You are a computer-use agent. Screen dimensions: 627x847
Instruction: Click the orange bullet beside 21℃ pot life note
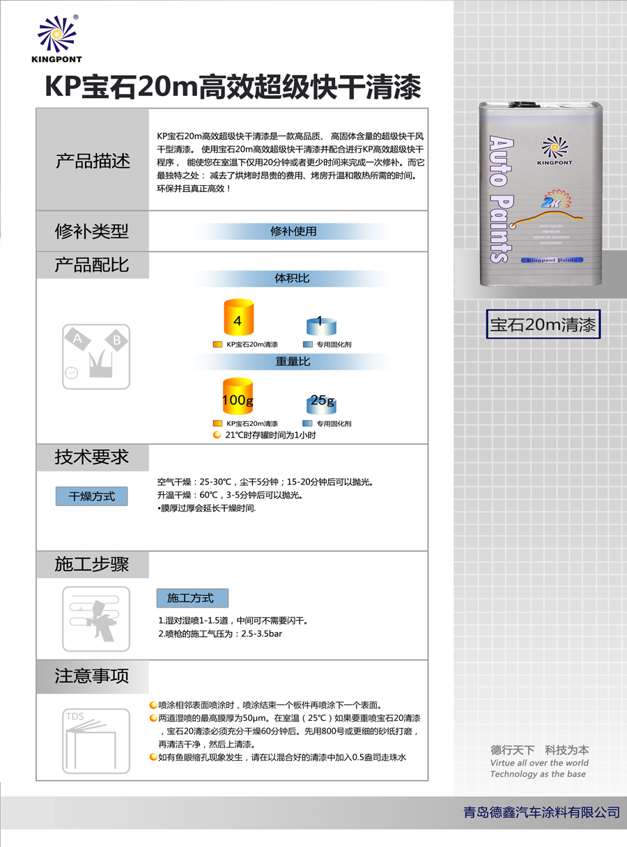217,435
